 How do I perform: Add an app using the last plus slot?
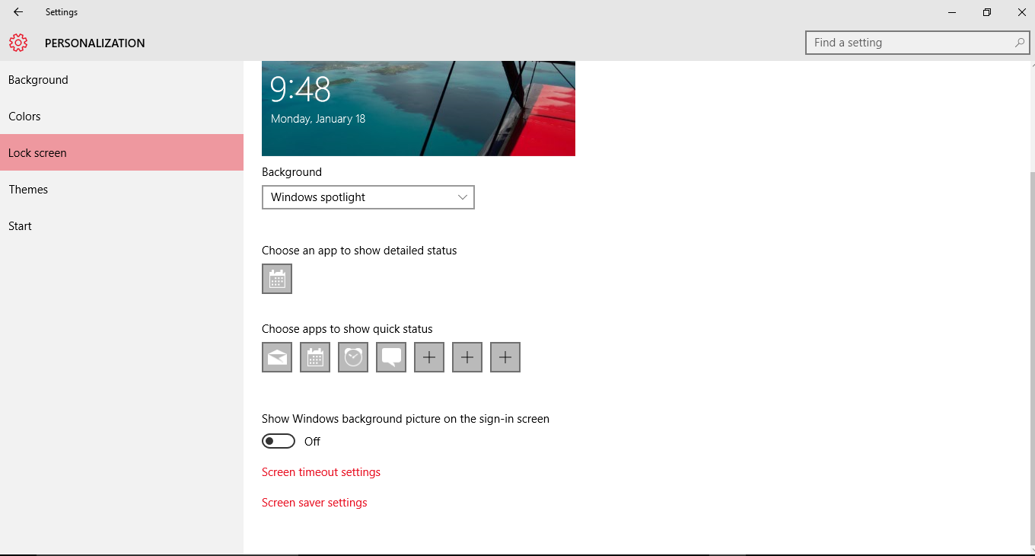point(505,357)
